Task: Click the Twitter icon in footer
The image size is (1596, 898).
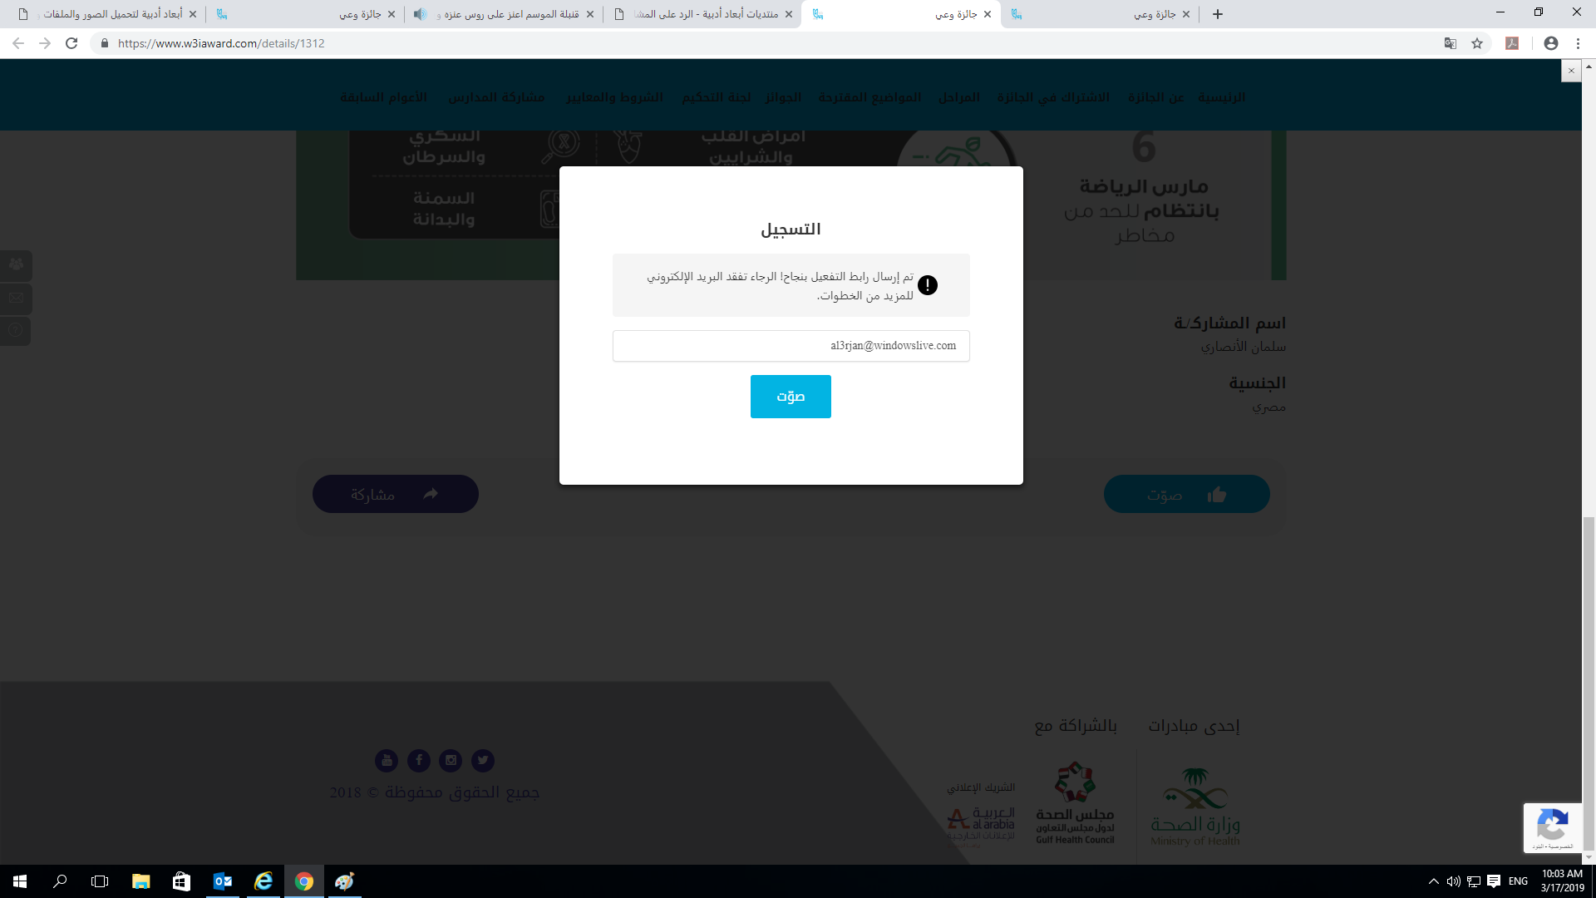Action: click(482, 760)
